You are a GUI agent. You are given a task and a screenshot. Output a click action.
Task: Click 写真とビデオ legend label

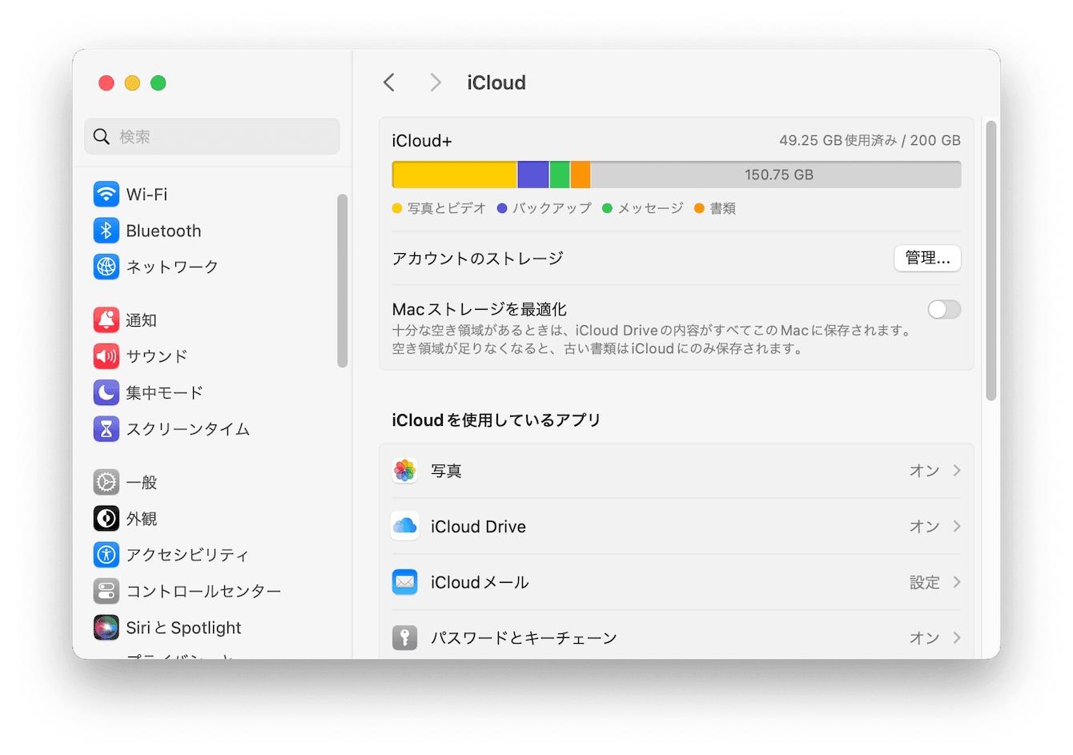tap(447, 208)
